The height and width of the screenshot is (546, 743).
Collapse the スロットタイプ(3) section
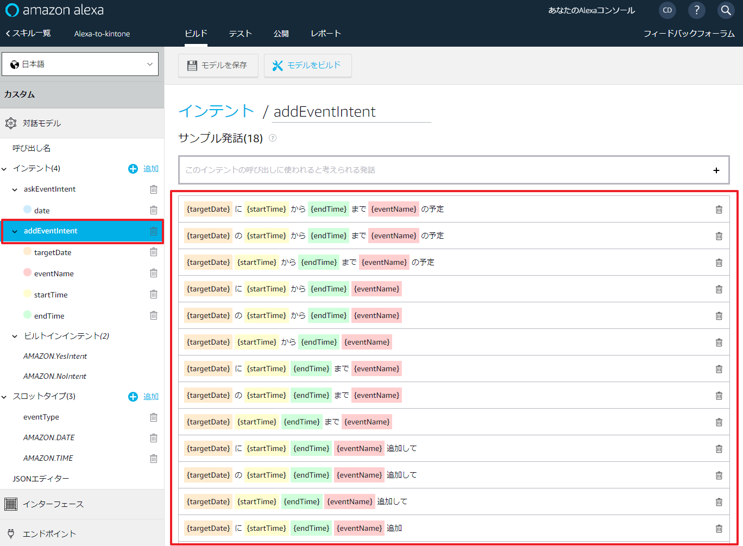(4, 397)
